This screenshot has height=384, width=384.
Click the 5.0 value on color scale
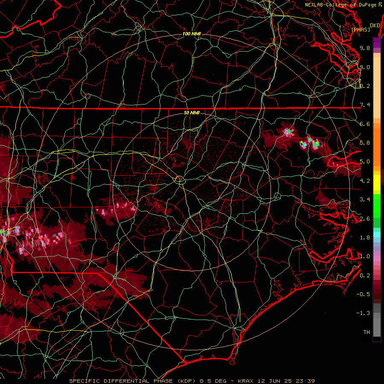pos(365,162)
